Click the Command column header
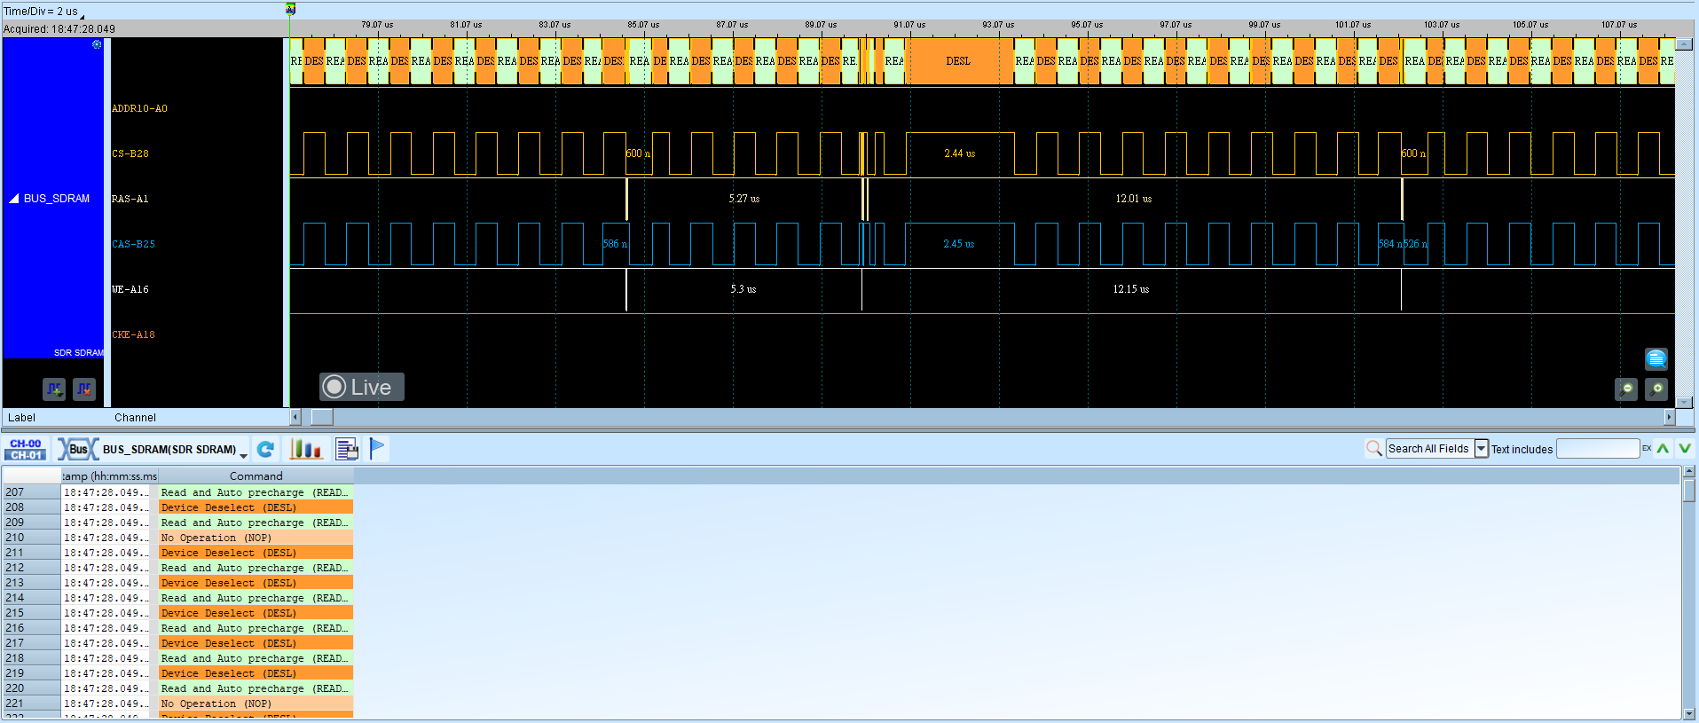 (x=256, y=475)
